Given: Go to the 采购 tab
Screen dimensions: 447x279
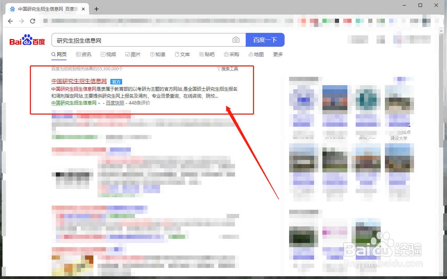Looking at the screenshot, I should pos(231,54).
